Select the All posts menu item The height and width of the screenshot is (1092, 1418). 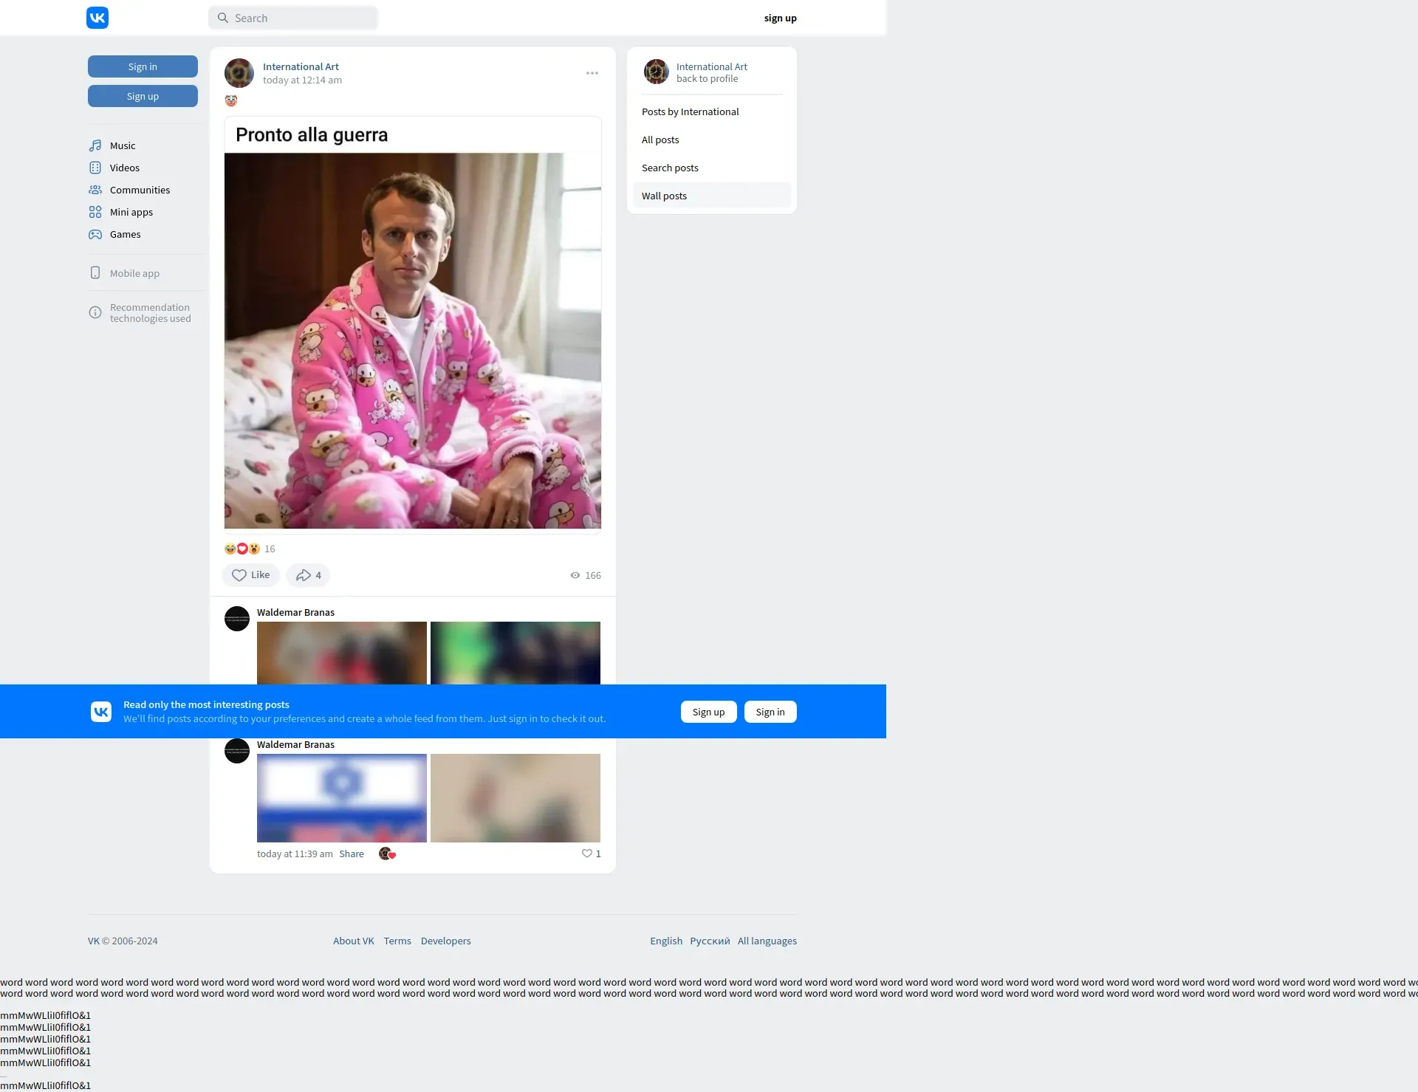[660, 140]
